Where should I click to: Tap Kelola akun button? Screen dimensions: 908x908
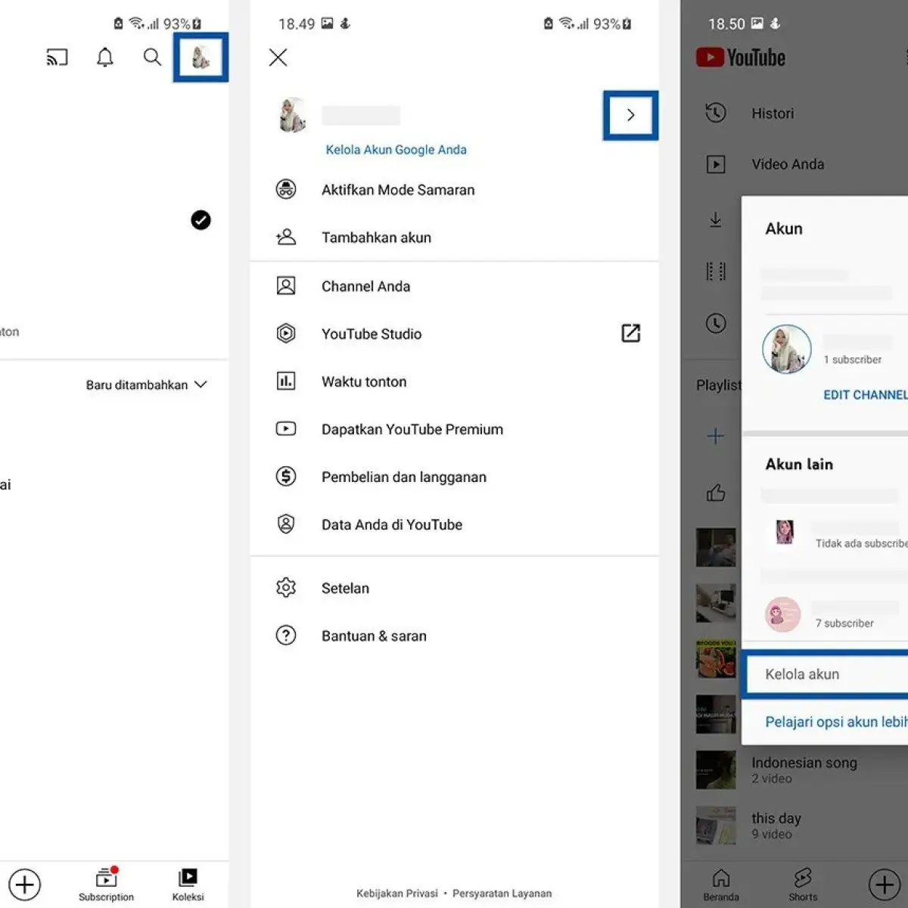click(826, 674)
